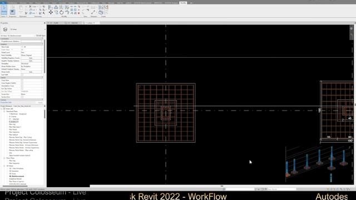Collapse the Structural Plans tree node

pyautogui.click(x=4, y=111)
